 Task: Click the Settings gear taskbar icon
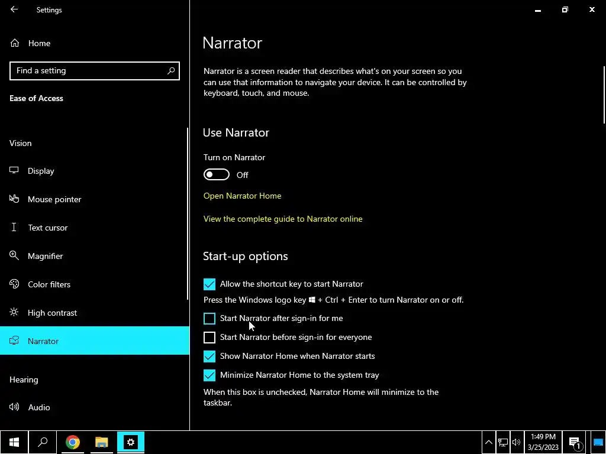pos(131,442)
